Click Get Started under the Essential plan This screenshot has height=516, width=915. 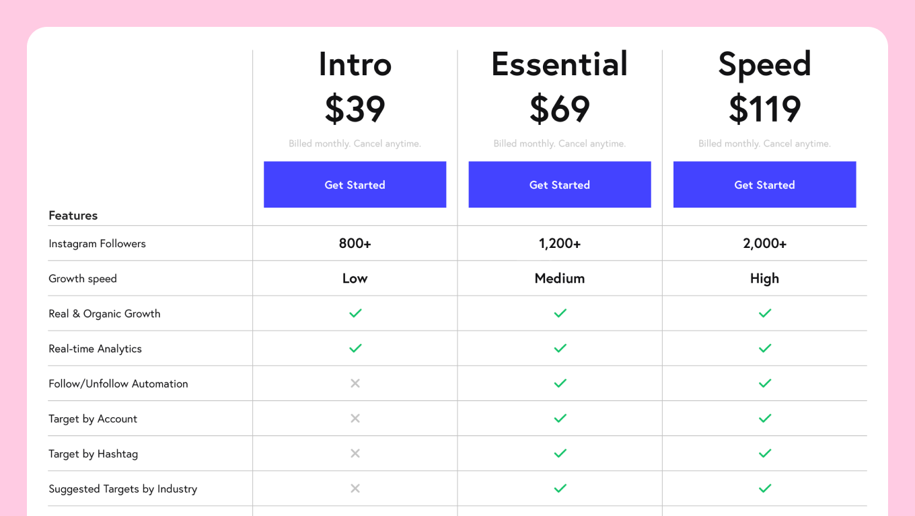[560, 184]
